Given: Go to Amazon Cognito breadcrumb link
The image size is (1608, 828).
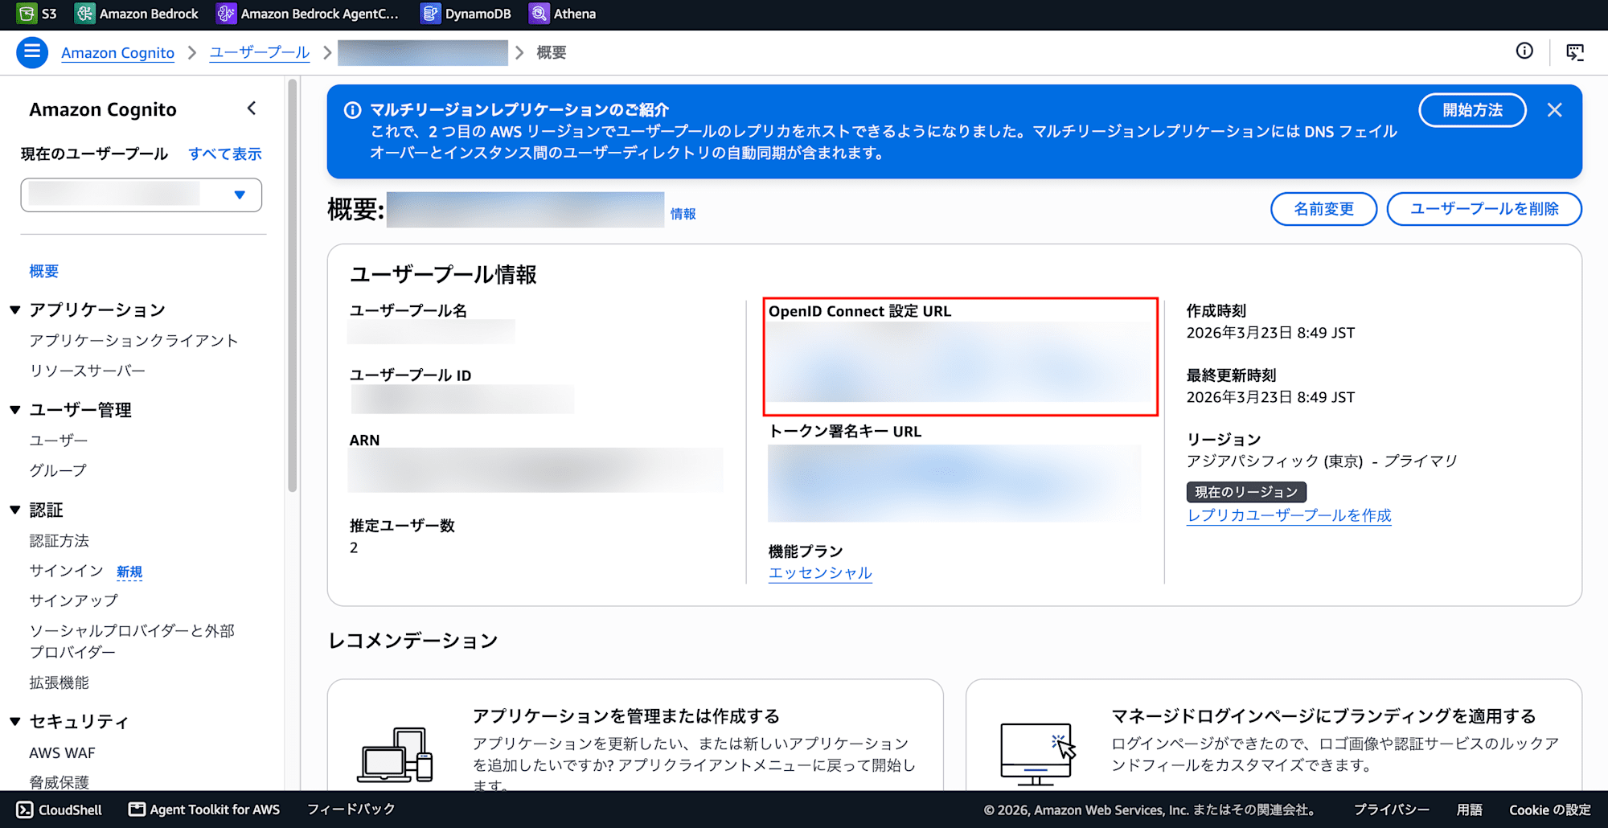Looking at the screenshot, I should (117, 52).
